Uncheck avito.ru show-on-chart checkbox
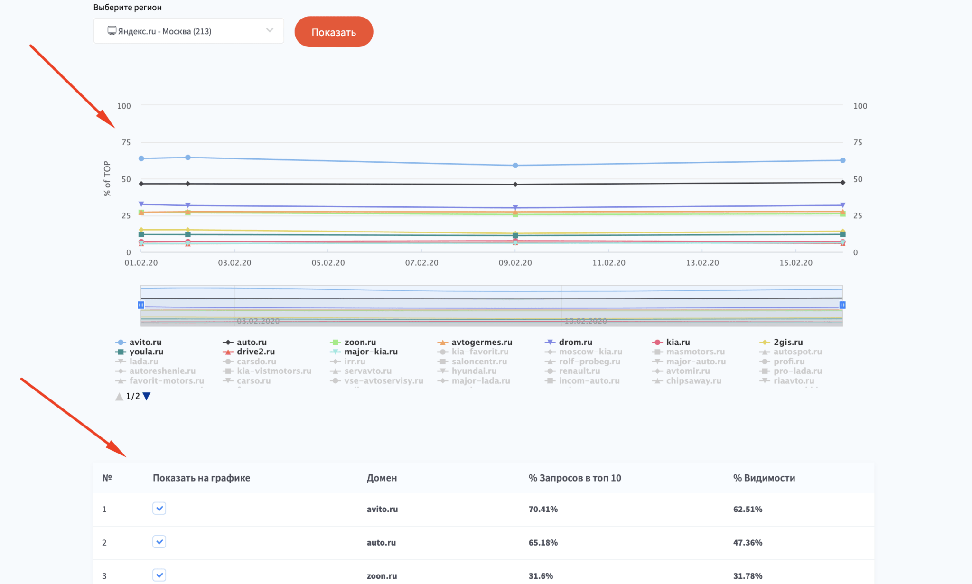The image size is (972, 584). (159, 509)
